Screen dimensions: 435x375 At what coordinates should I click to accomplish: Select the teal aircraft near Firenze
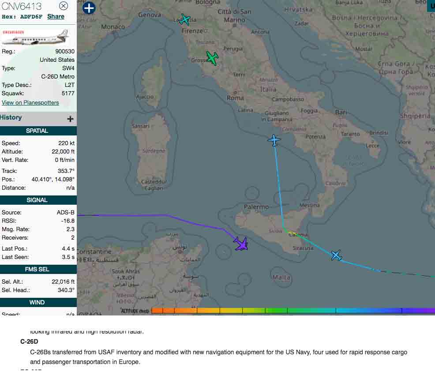coord(185,19)
